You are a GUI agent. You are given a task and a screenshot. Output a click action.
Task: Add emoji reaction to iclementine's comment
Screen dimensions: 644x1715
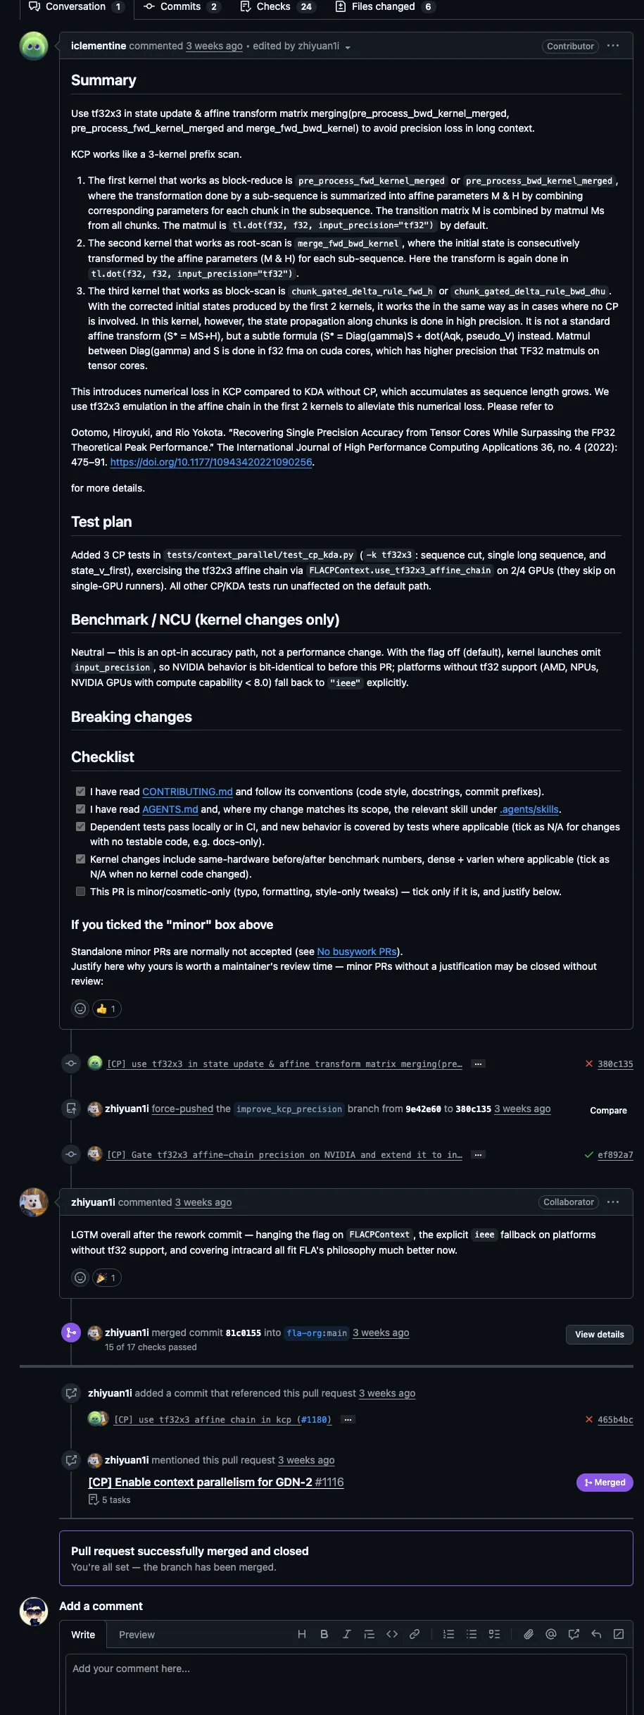[x=80, y=1009]
